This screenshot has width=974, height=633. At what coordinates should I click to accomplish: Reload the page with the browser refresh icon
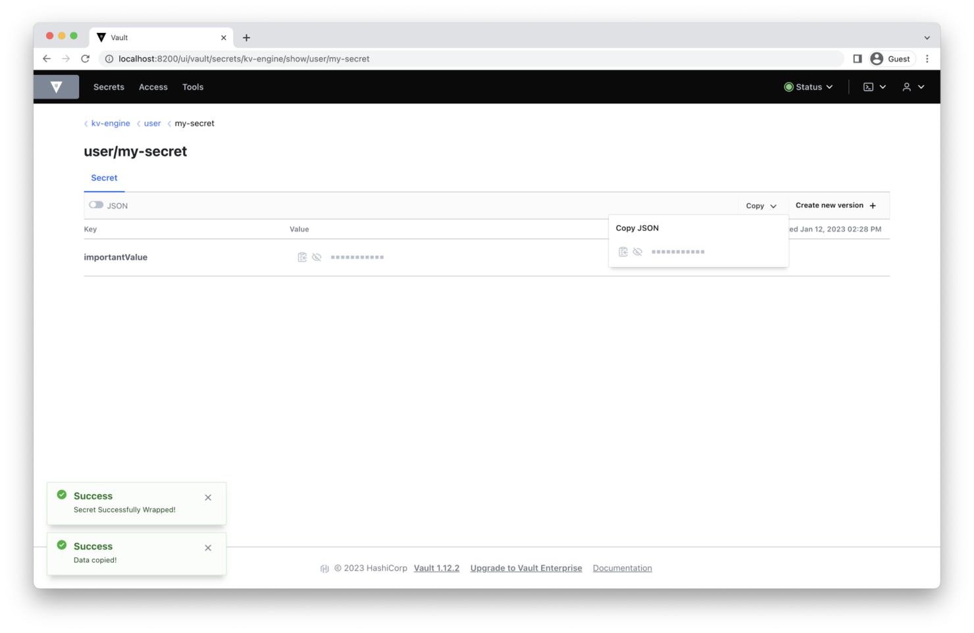point(85,58)
